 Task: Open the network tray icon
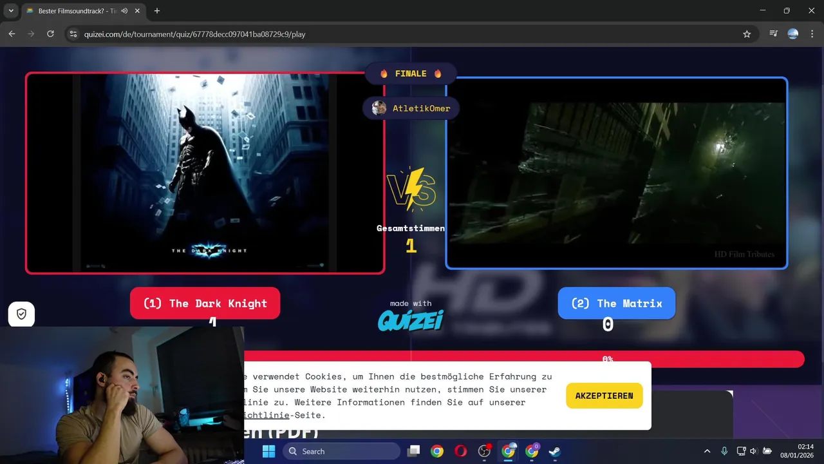coord(741,451)
